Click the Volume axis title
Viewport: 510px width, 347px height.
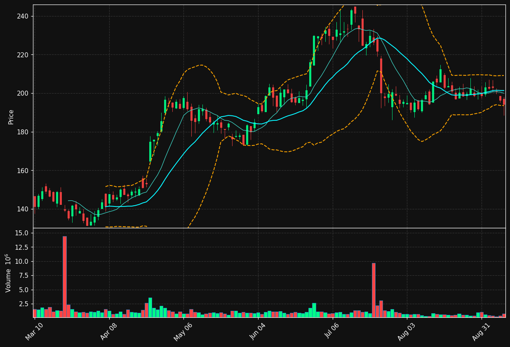pyautogui.click(x=9, y=273)
